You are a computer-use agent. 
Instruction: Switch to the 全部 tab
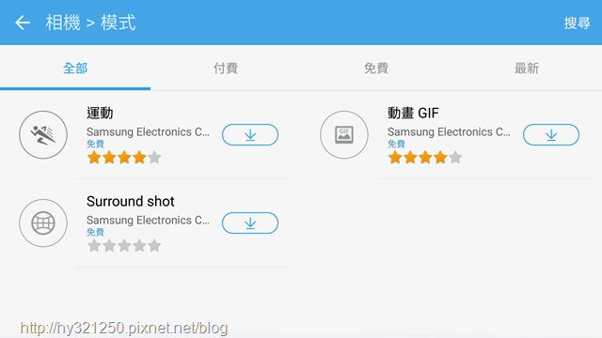click(75, 69)
